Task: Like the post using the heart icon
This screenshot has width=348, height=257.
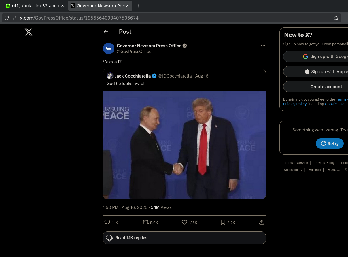Action: coord(184,222)
